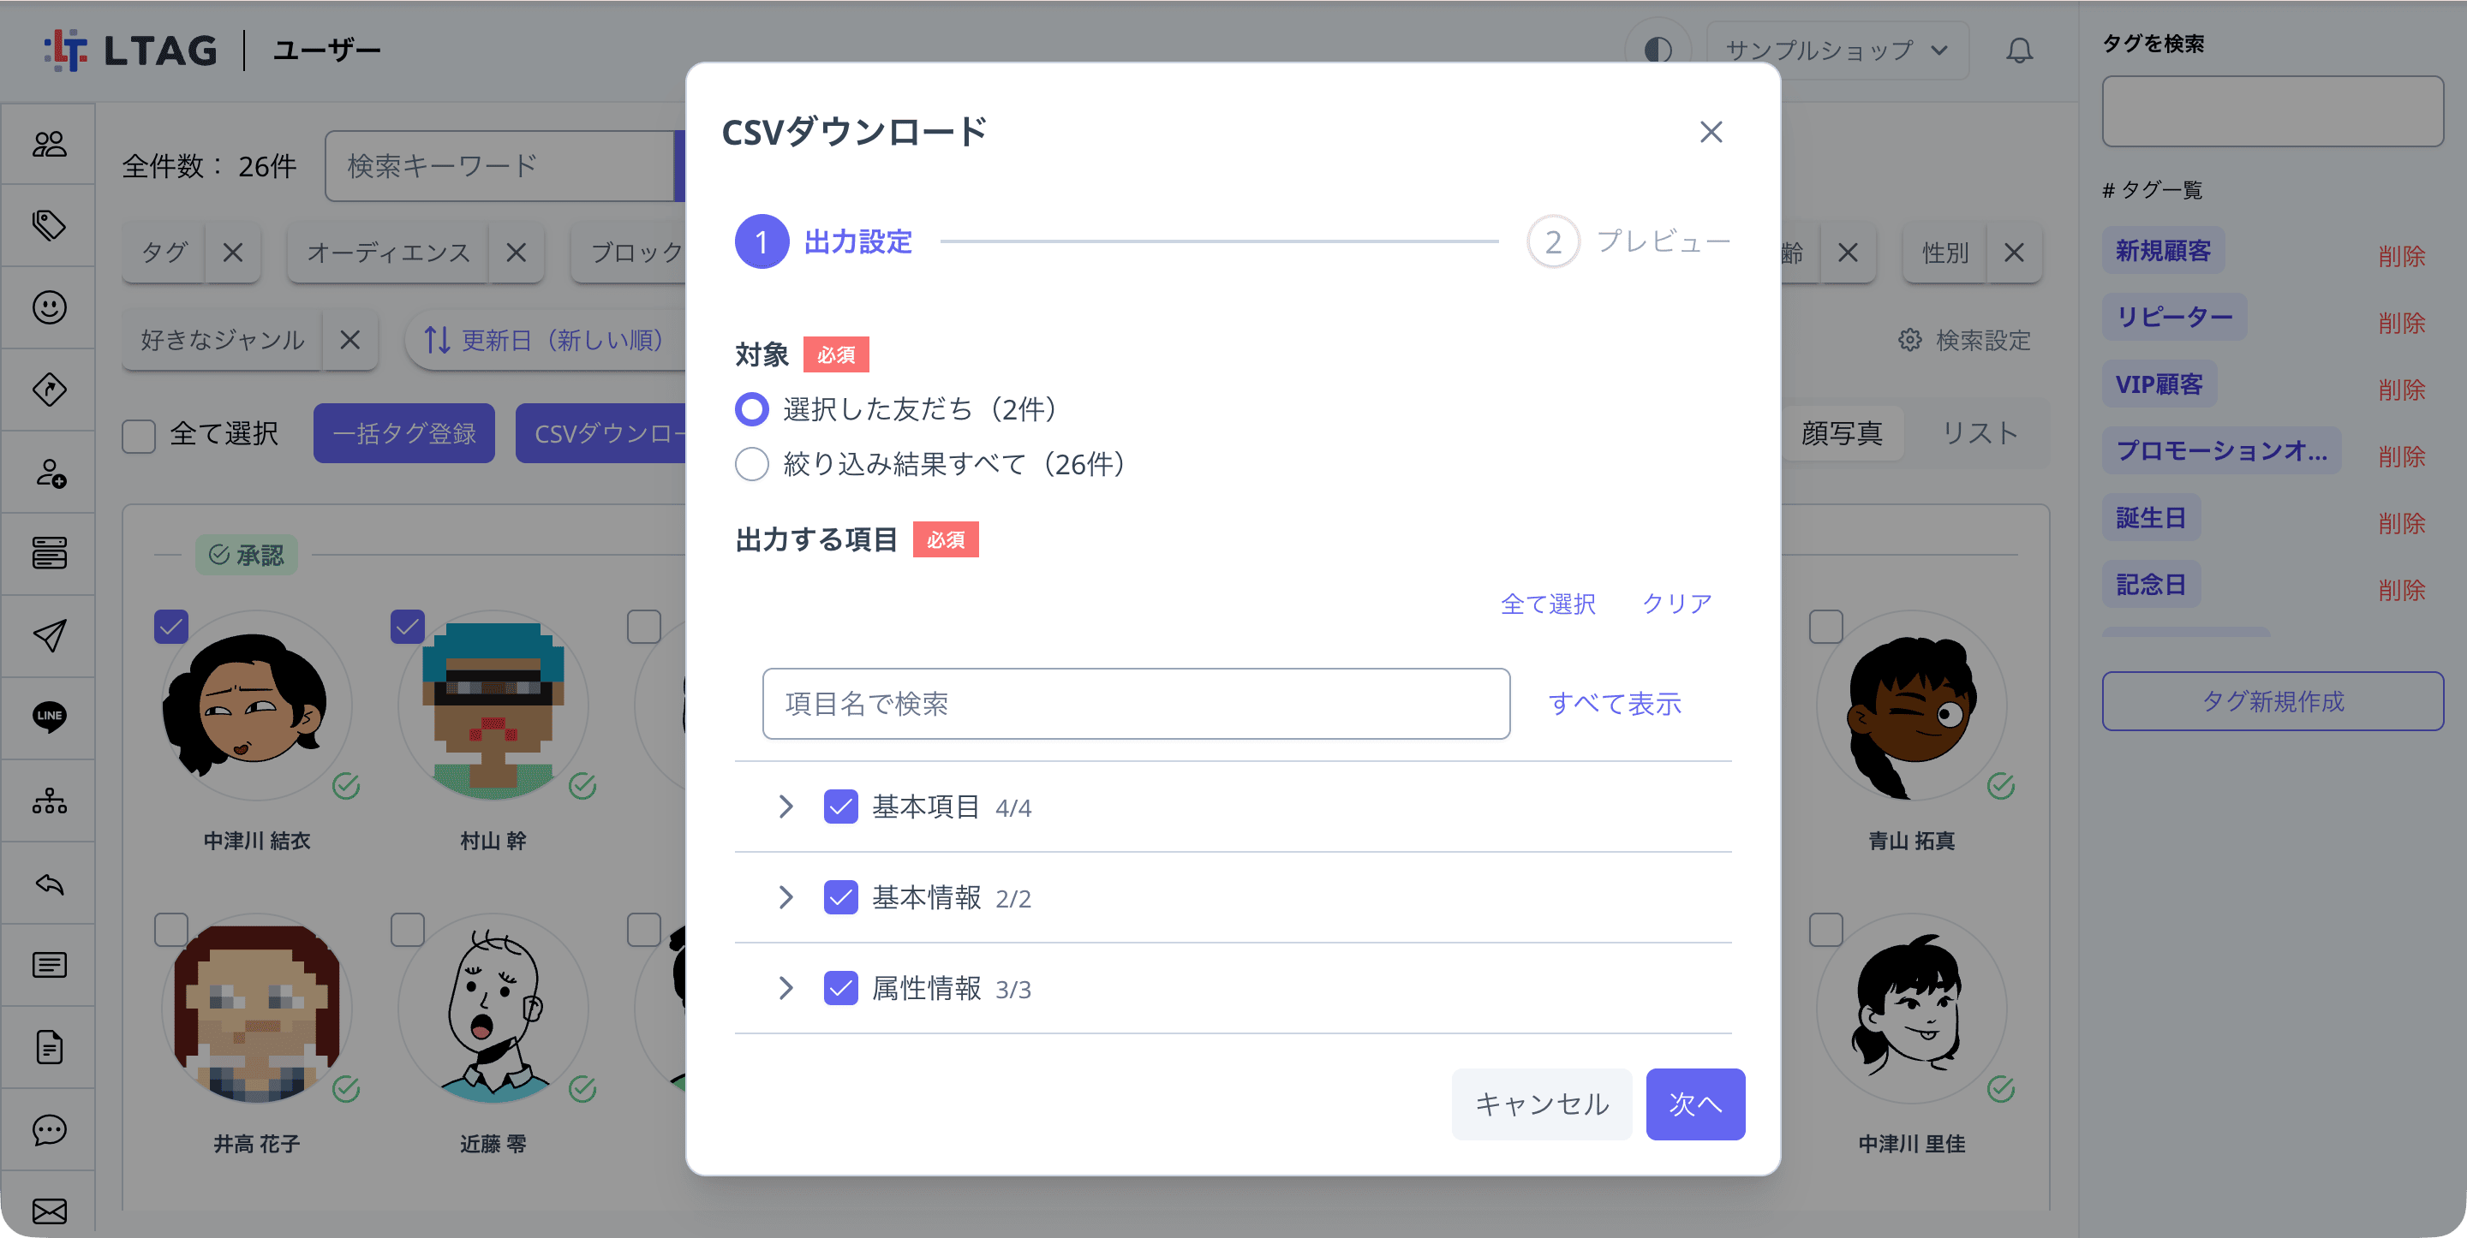
Task: Uncheck the 基本情報 checkbox
Action: [841, 897]
